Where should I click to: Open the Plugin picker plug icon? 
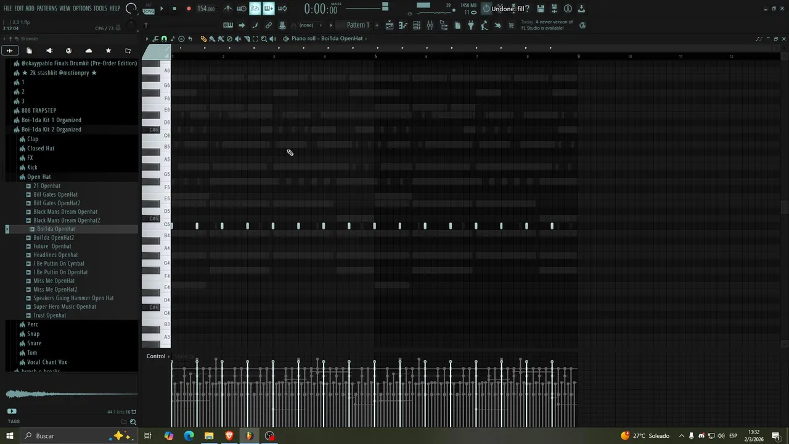(x=470, y=25)
